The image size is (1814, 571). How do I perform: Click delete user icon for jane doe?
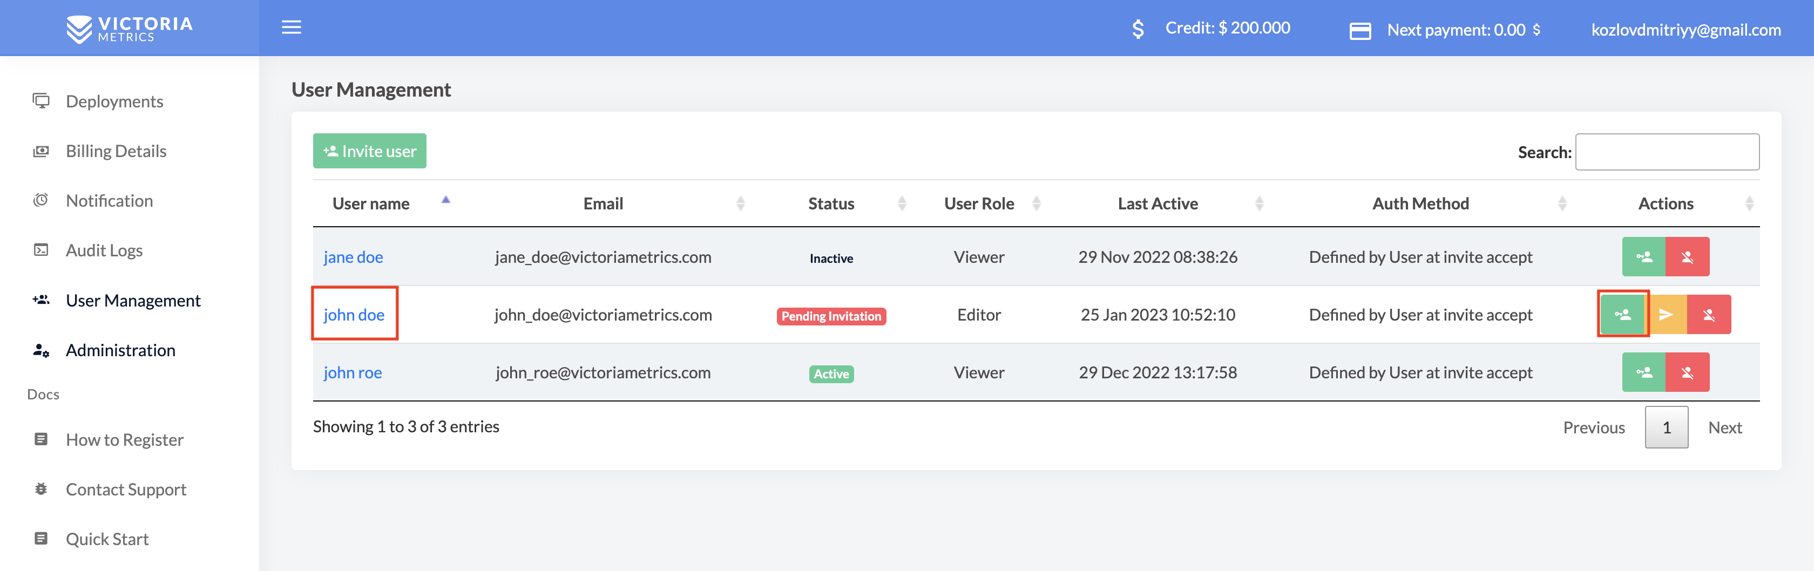pos(1687,257)
